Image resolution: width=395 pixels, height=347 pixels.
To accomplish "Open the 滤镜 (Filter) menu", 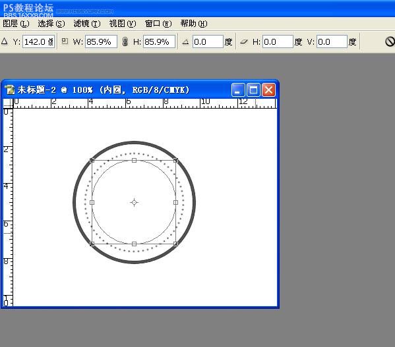I will pyautogui.click(x=87, y=24).
